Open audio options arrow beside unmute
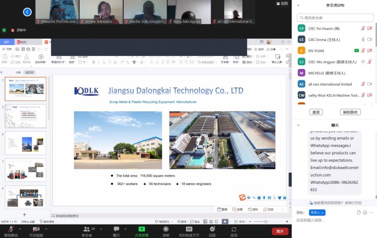This screenshot has height=238, width=377. coord(20,229)
